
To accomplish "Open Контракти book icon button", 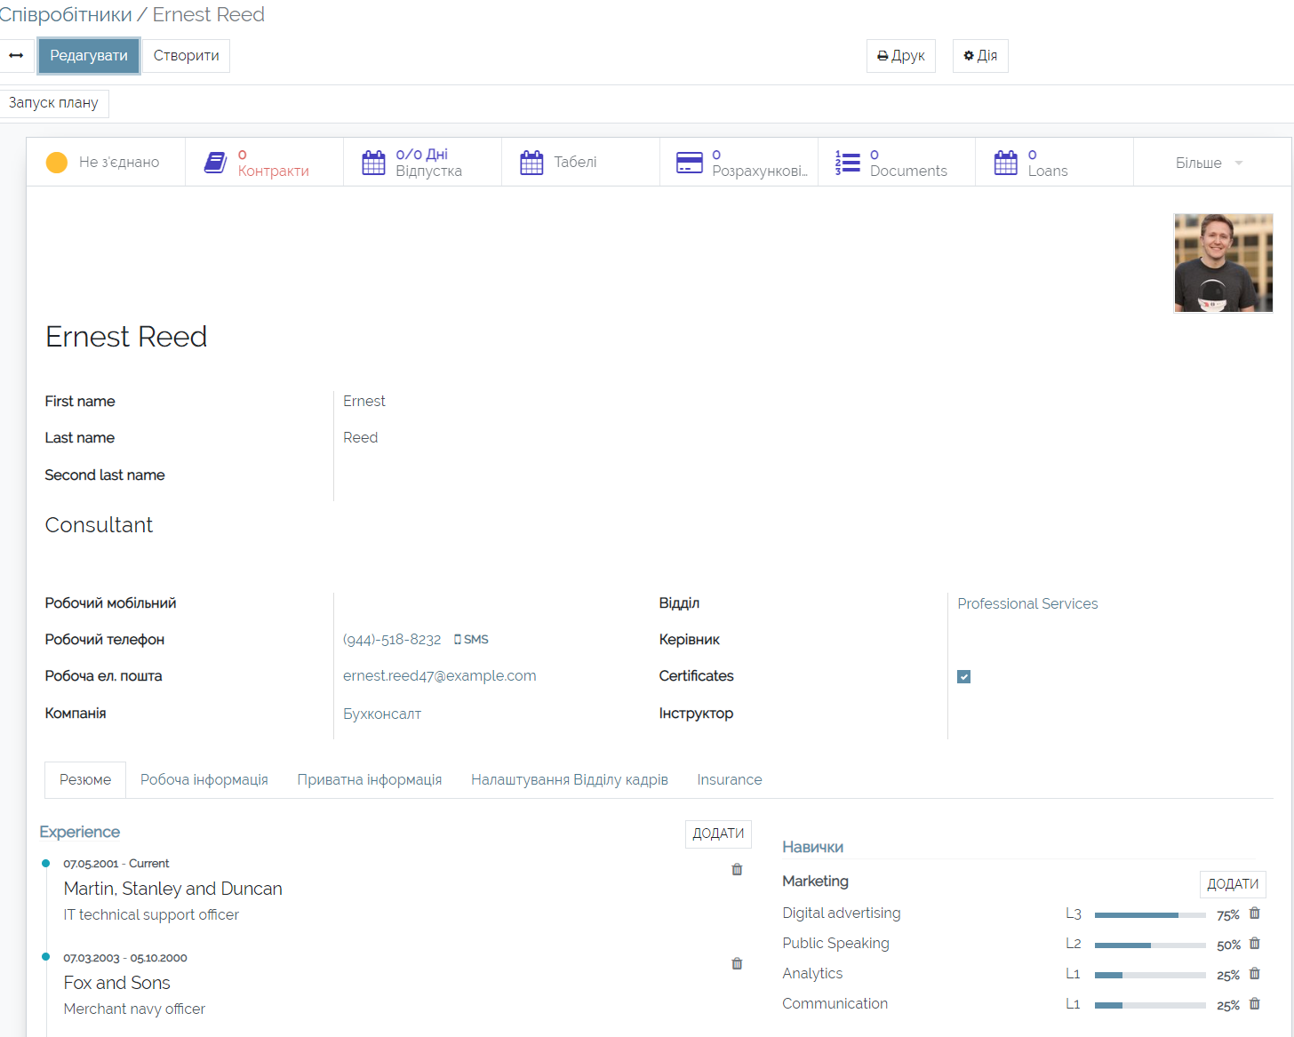I will point(264,162).
